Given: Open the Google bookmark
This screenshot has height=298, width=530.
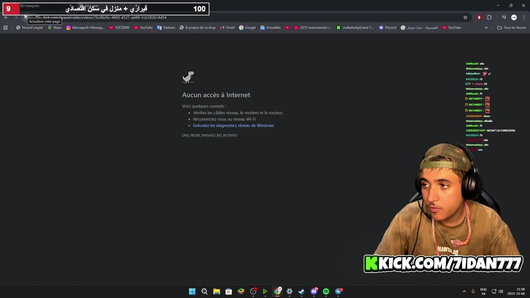Looking at the screenshot, I should coord(247,28).
